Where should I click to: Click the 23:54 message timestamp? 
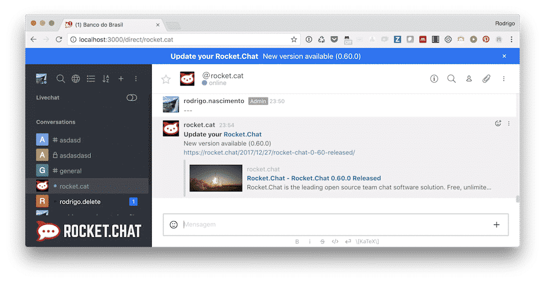pos(227,125)
